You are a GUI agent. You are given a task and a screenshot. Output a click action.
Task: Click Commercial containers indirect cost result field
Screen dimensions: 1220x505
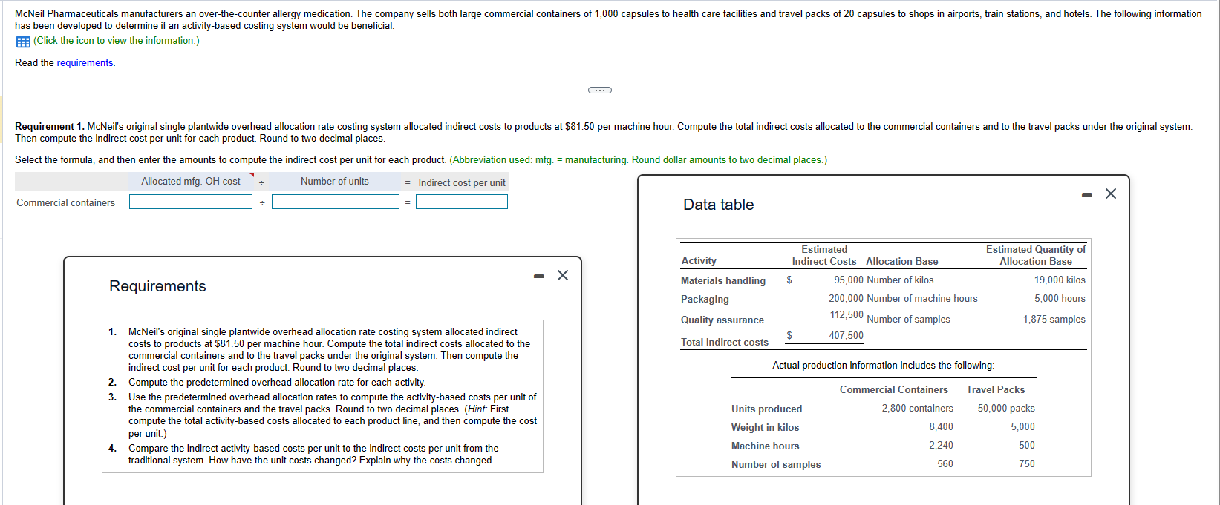pyautogui.click(x=462, y=202)
